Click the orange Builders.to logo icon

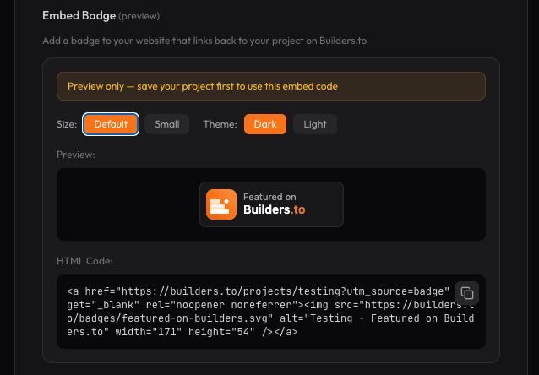click(x=221, y=204)
